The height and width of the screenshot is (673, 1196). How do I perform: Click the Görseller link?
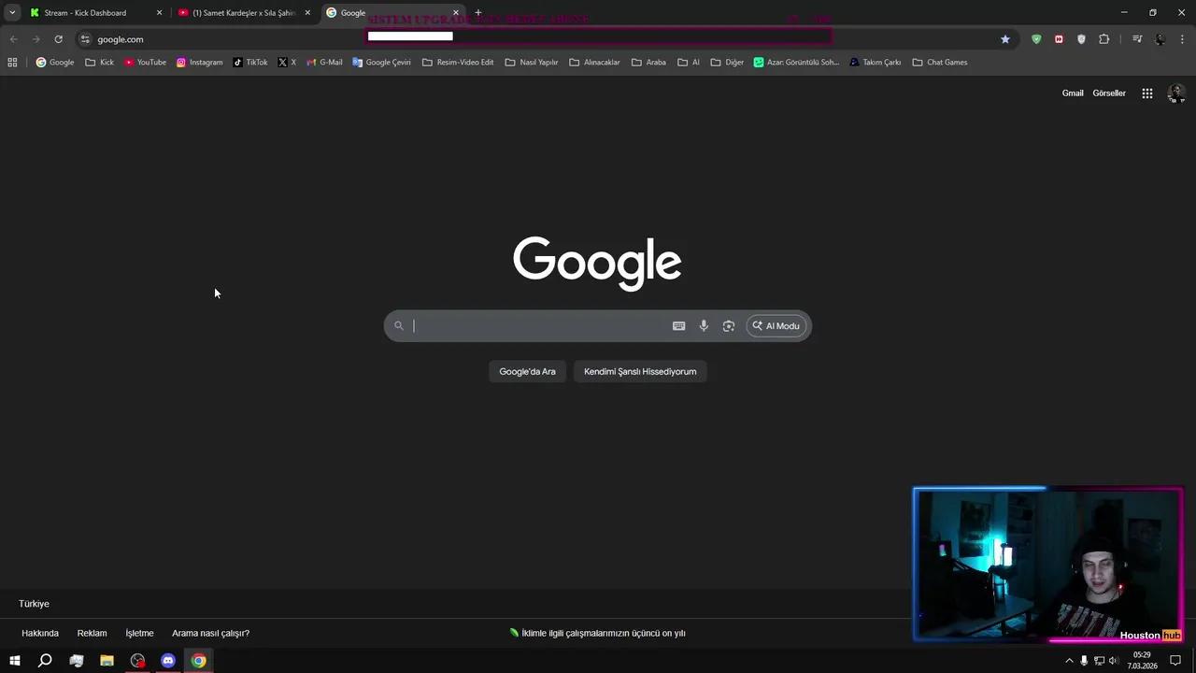(x=1108, y=93)
